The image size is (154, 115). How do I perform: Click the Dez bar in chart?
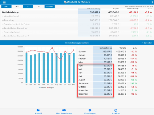coord(74,68)
